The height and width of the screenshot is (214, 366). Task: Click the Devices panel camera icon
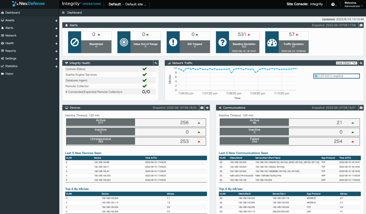tap(202, 108)
